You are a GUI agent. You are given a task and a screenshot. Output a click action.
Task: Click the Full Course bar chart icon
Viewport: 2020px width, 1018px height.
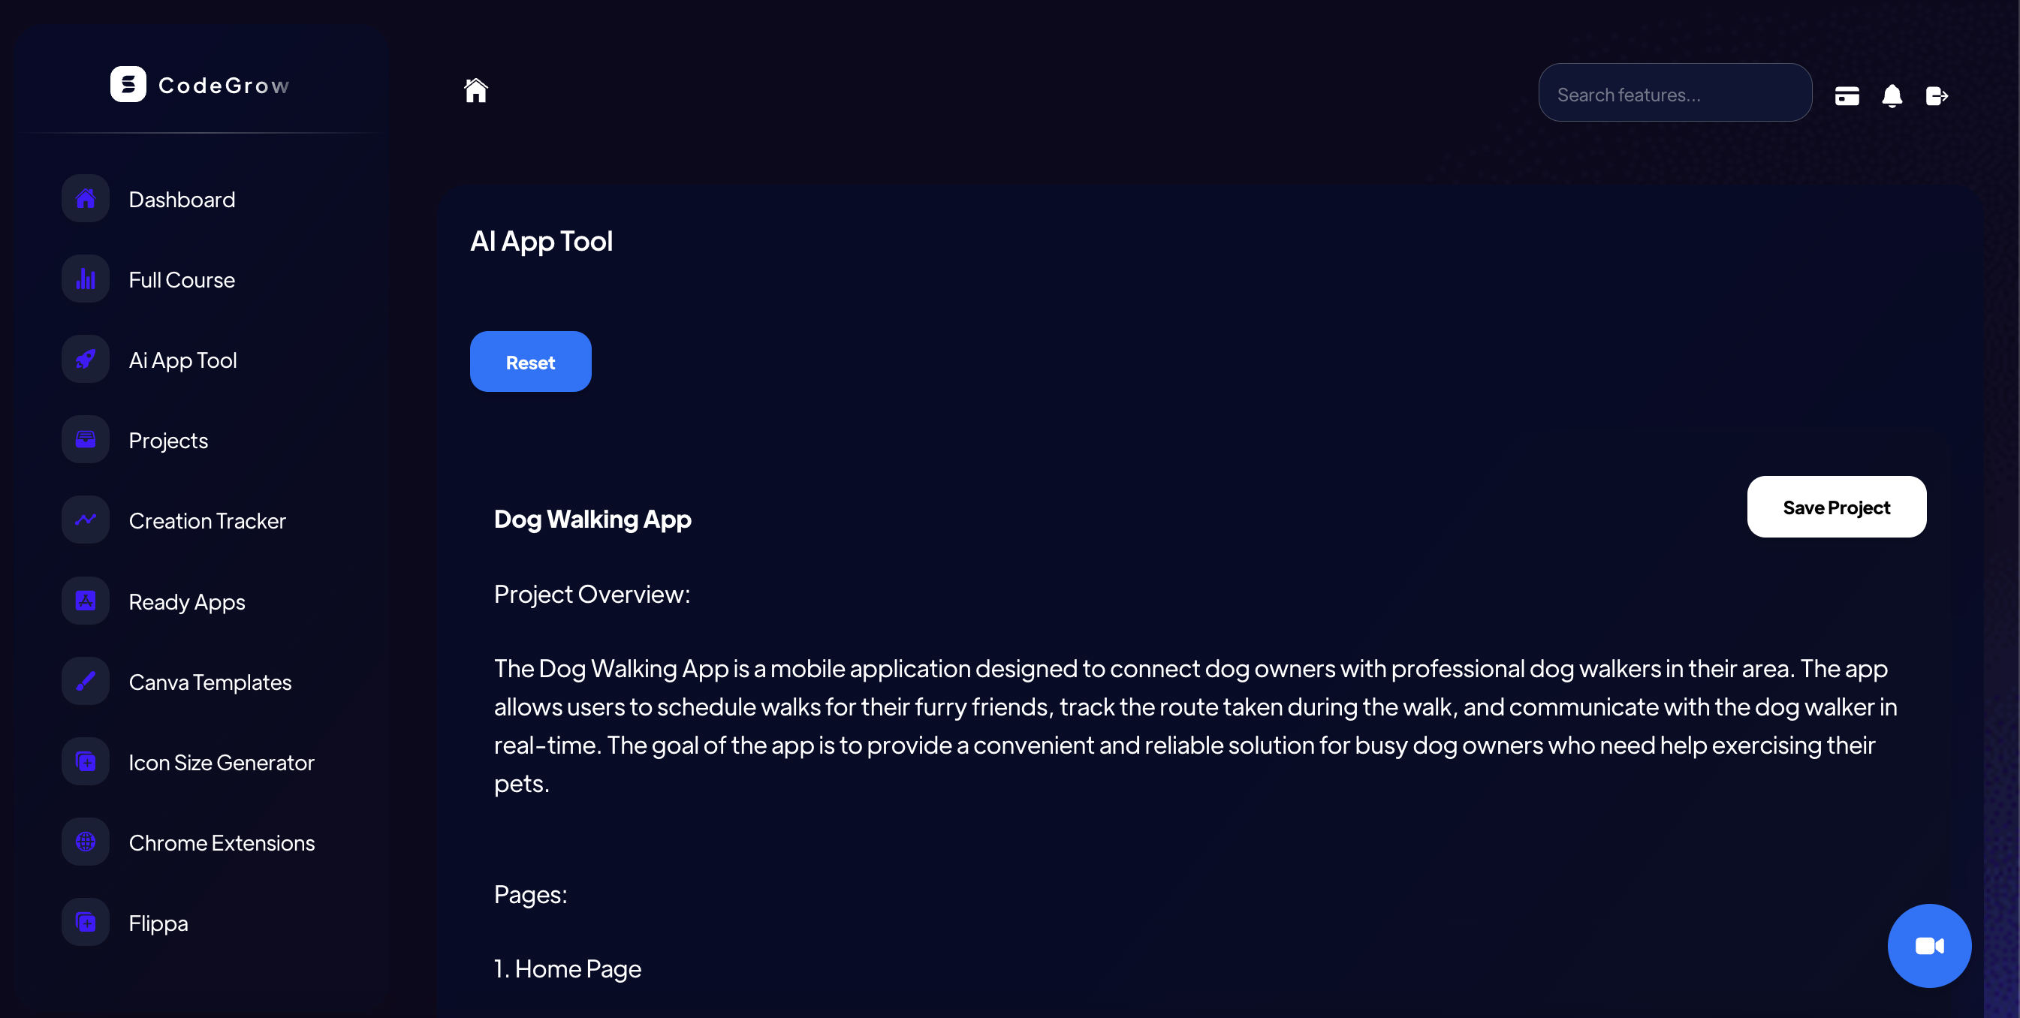[x=86, y=279]
